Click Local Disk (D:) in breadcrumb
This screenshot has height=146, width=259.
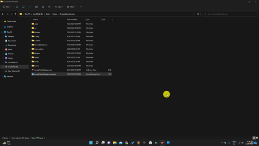38,14
